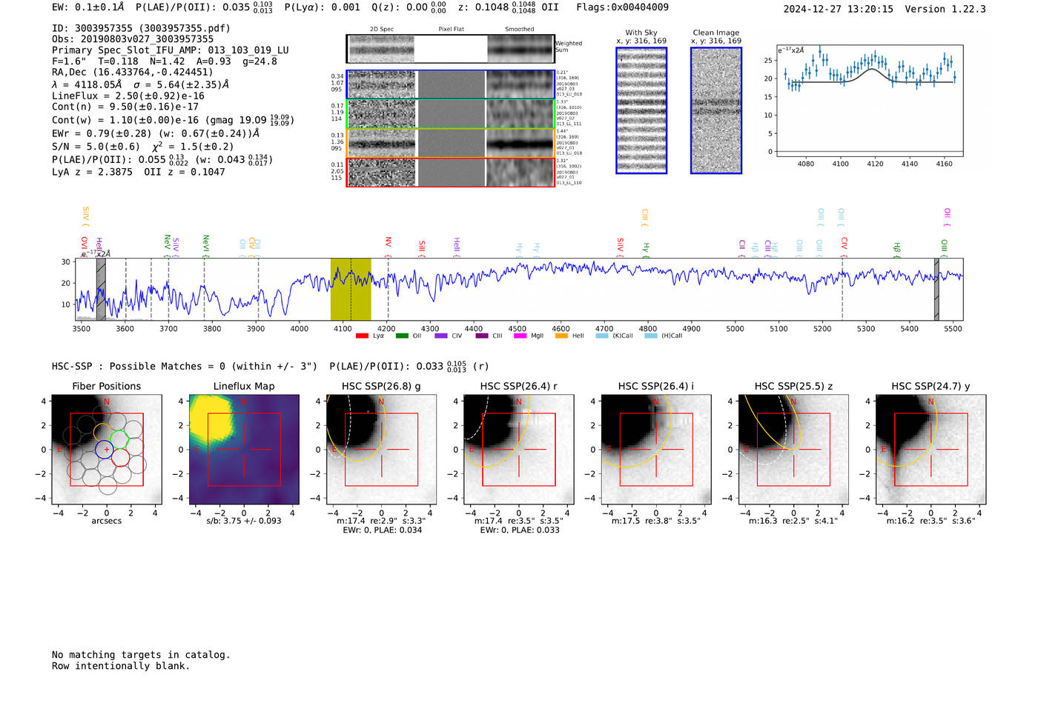The image size is (1038, 706).
Task: Open the HSC SSP(26.4) r image
Action: (518, 450)
